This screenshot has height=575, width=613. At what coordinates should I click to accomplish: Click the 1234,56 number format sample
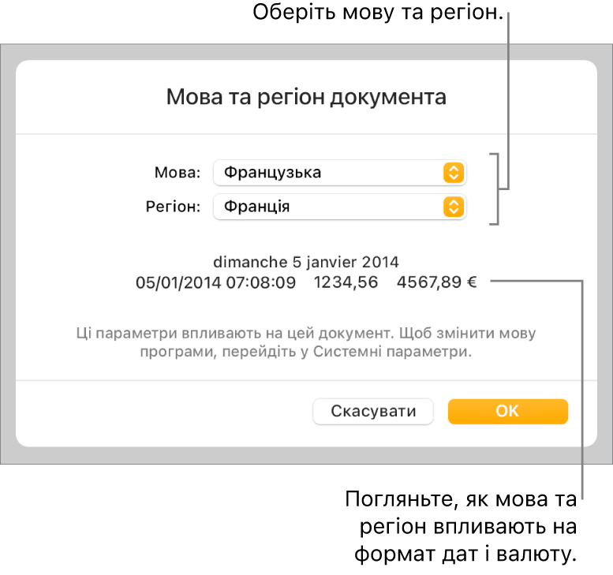346,282
